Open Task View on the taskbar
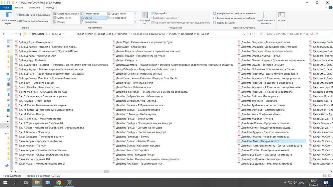The width and height of the screenshot is (333, 187). point(26,183)
